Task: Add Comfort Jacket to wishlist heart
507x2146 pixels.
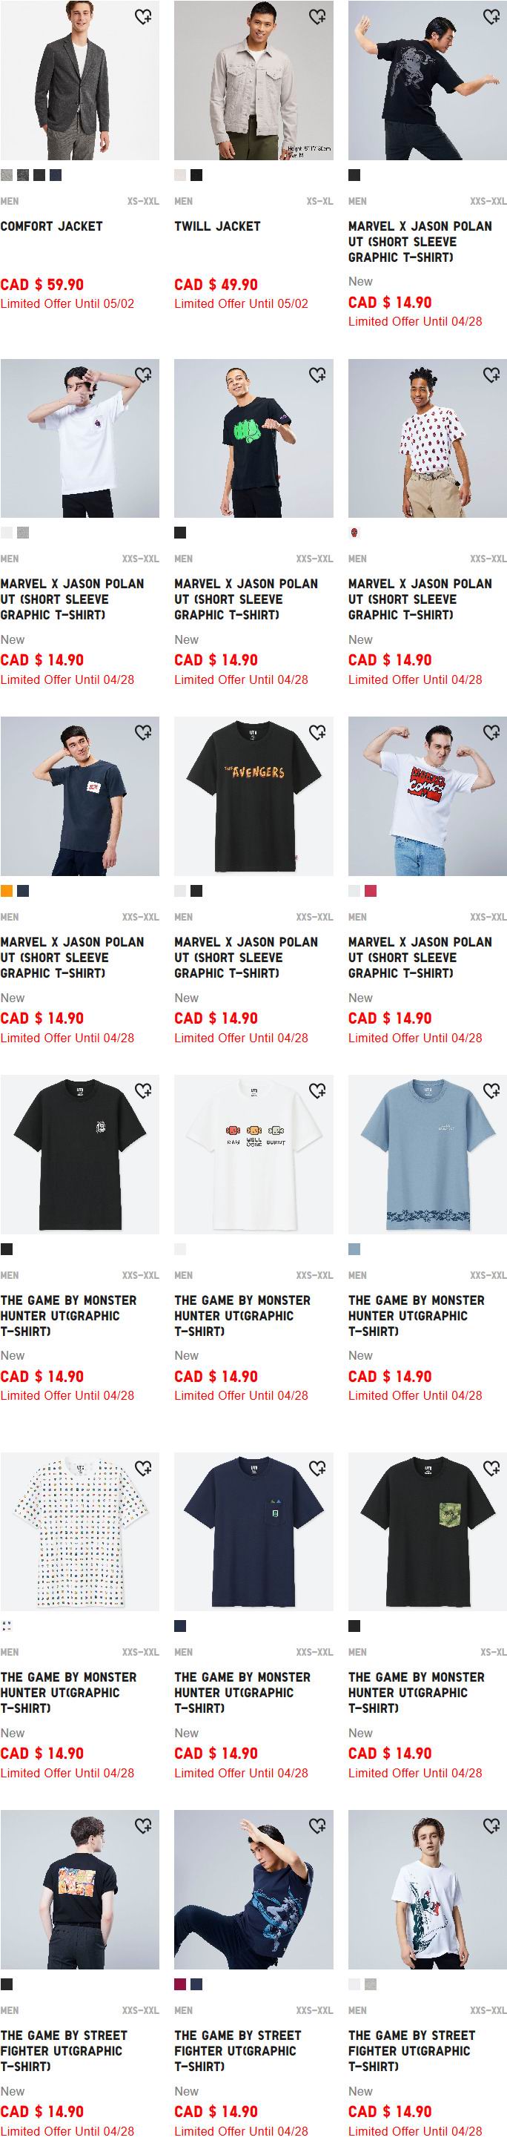Action: 143,16
